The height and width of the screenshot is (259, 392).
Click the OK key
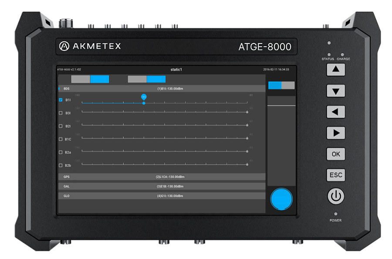click(x=336, y=154)
